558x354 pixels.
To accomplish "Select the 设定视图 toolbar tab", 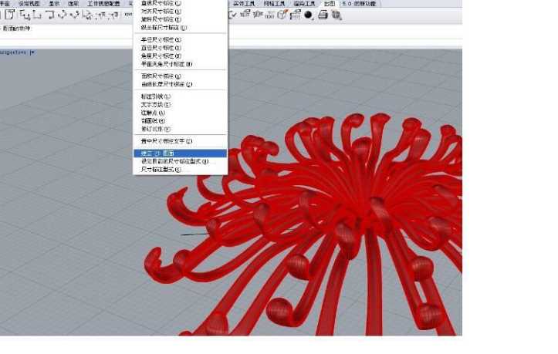I will click(29, 4).
